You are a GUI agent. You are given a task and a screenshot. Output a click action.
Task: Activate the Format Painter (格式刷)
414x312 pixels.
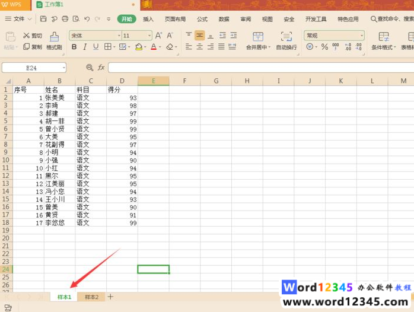[54, 41]
